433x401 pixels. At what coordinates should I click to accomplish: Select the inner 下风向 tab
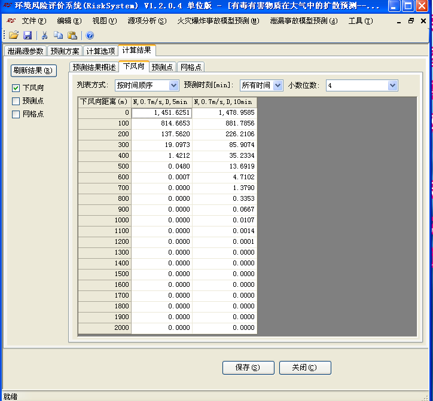tap(133, 66)
